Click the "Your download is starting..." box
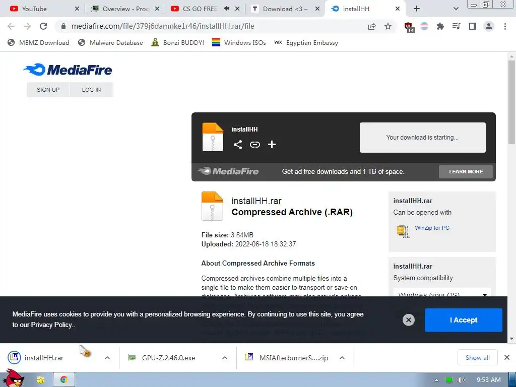The width and height of the screenshot is (516, 387). pyautogui.click(x=423, y=138)
